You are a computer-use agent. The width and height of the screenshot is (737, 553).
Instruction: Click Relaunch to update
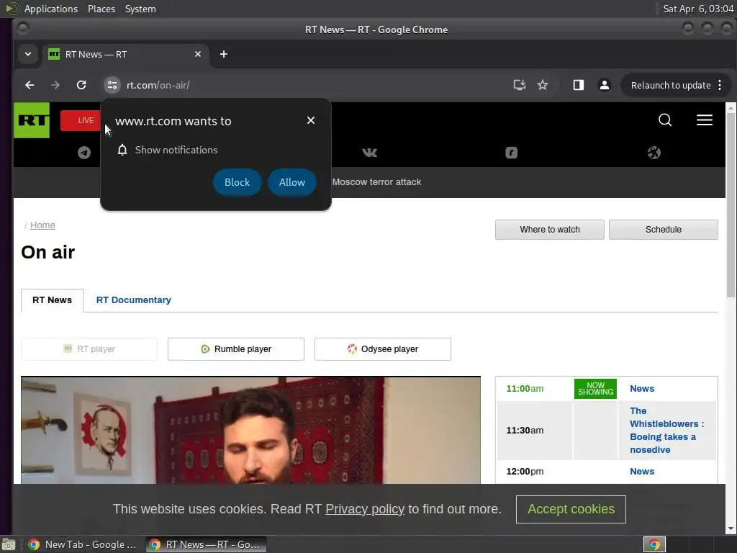click(670, 85)
